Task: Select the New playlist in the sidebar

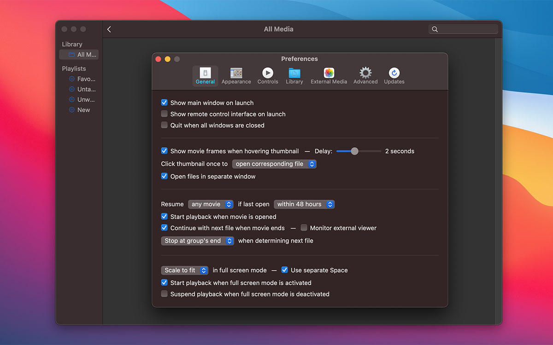Action: click(x=79, y=110)
